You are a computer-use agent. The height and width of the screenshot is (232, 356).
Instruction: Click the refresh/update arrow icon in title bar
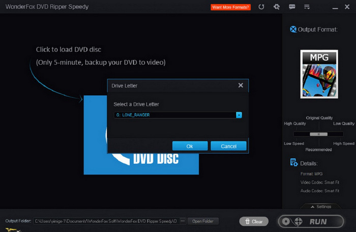click(x=261, y=7)
